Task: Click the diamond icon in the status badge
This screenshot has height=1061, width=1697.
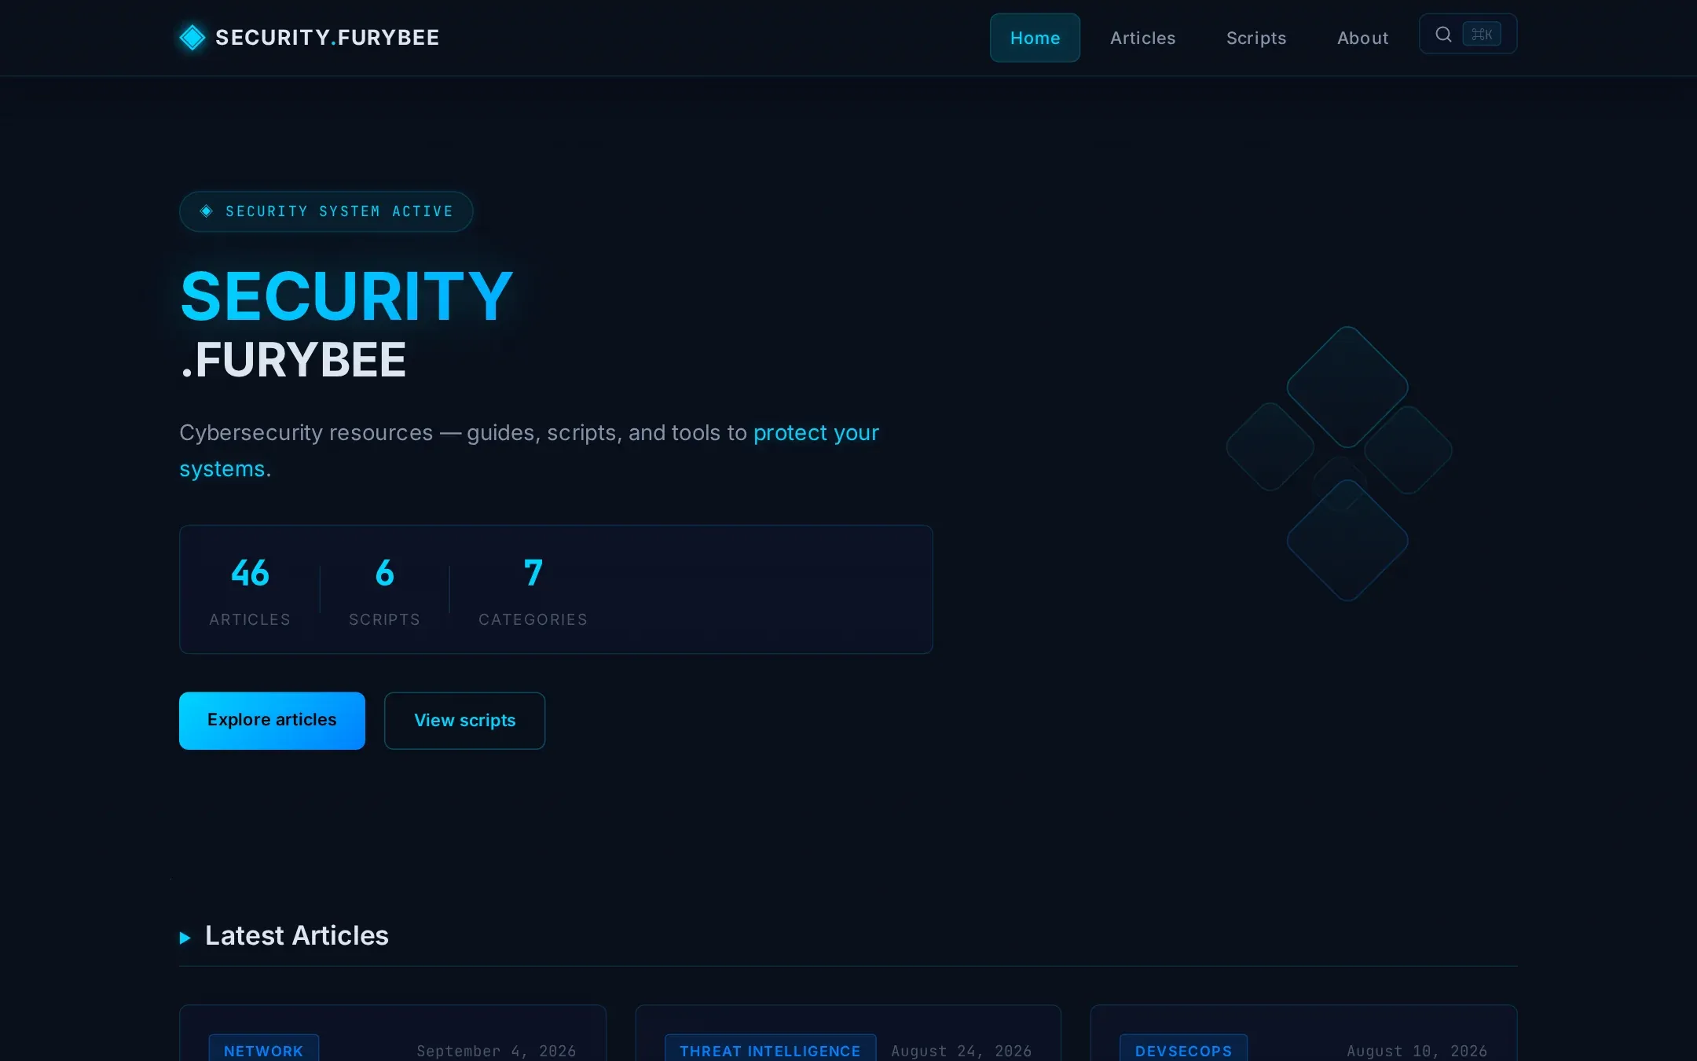Action: [207, 211]
